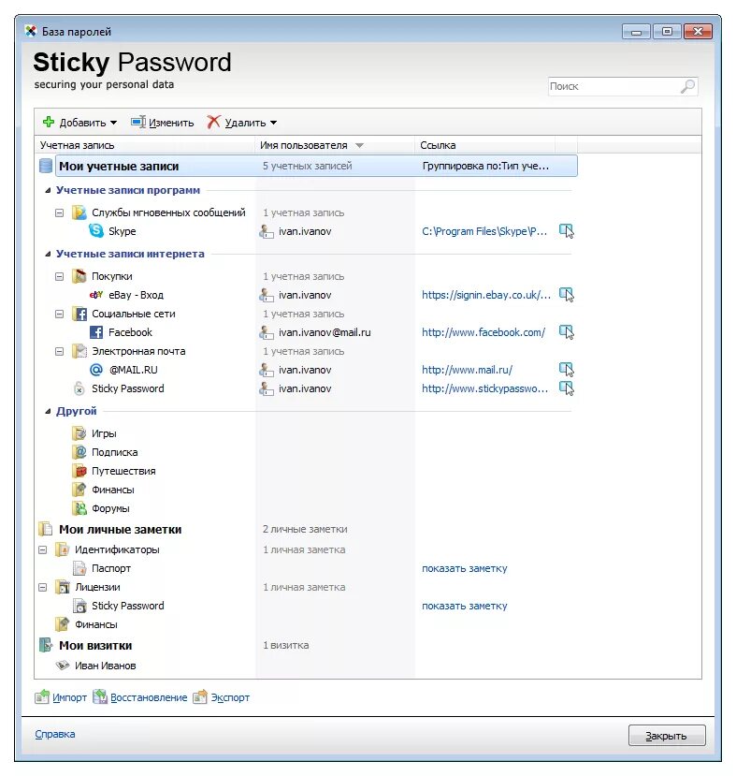Click the '5 учетных записей' text

pos(307,166)
